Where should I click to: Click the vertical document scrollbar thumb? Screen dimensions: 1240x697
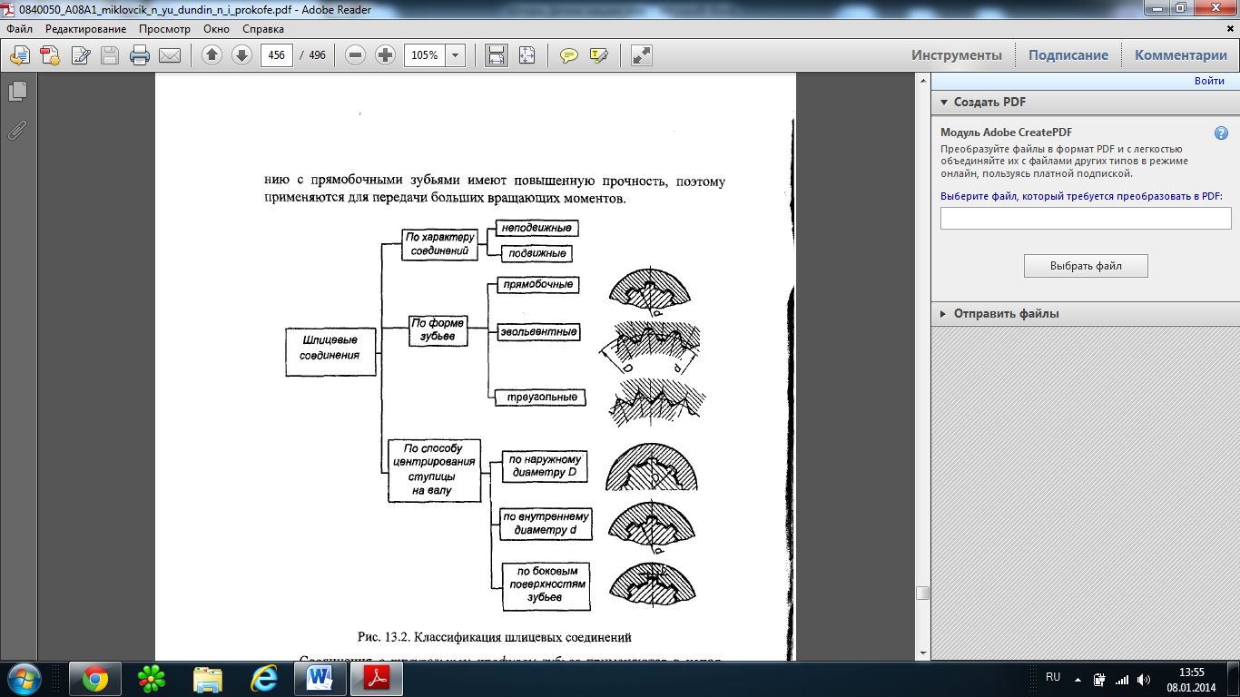922,594
